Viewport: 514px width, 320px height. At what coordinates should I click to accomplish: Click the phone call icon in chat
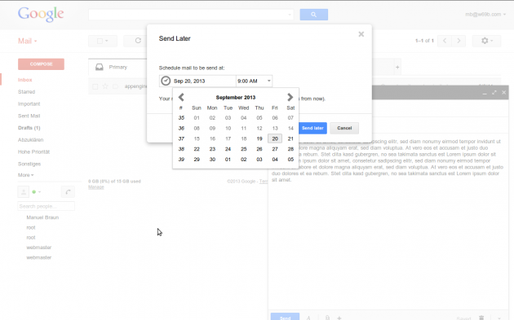coord(68,192)
